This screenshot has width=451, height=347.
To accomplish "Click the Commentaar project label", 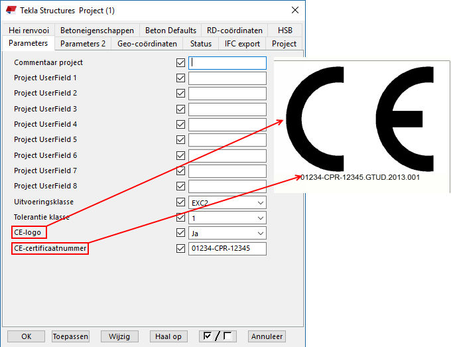I will click(x=48, y=62).
